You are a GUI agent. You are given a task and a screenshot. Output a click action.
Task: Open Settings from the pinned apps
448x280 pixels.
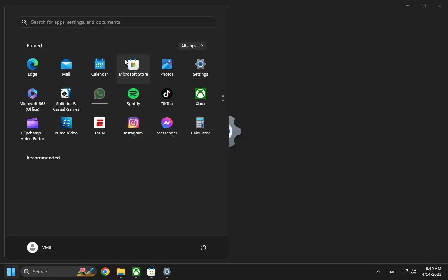[x=201, y=68]
